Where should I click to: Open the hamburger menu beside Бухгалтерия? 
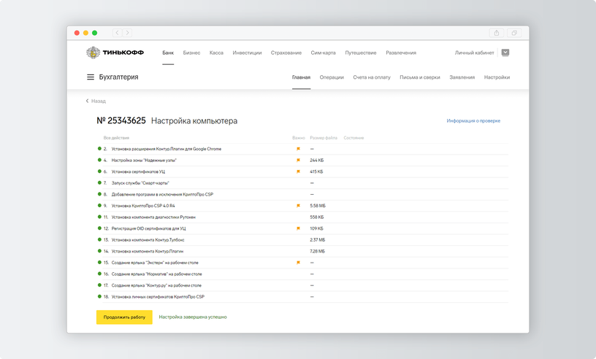click(91, 77)
